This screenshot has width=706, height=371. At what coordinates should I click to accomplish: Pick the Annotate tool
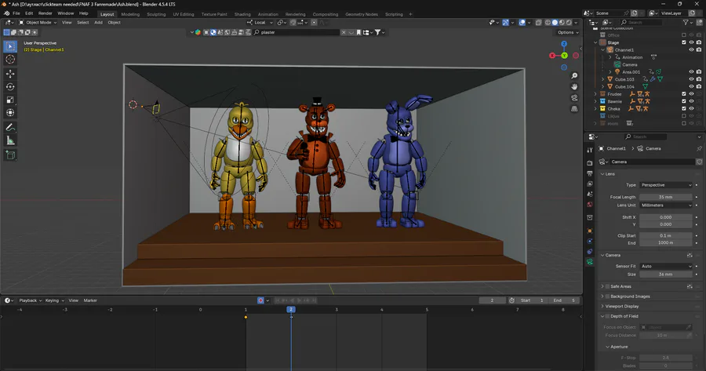click(10, 128)
